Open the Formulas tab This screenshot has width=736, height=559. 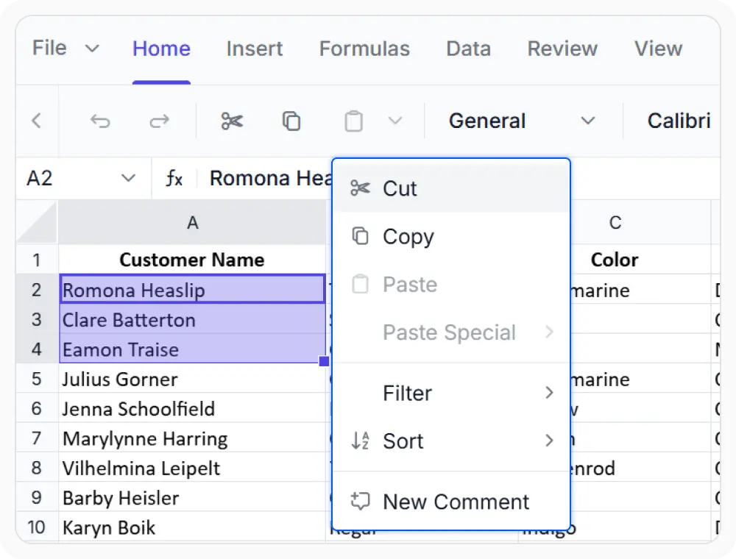[364, 49]
